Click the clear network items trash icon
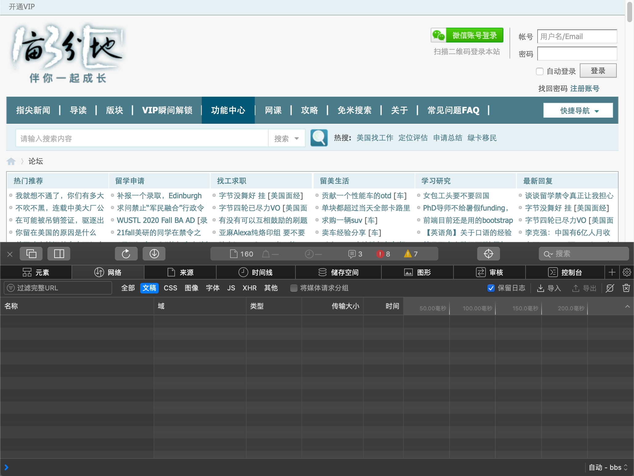This screenshot has width=634, height=476. point(626,288)
